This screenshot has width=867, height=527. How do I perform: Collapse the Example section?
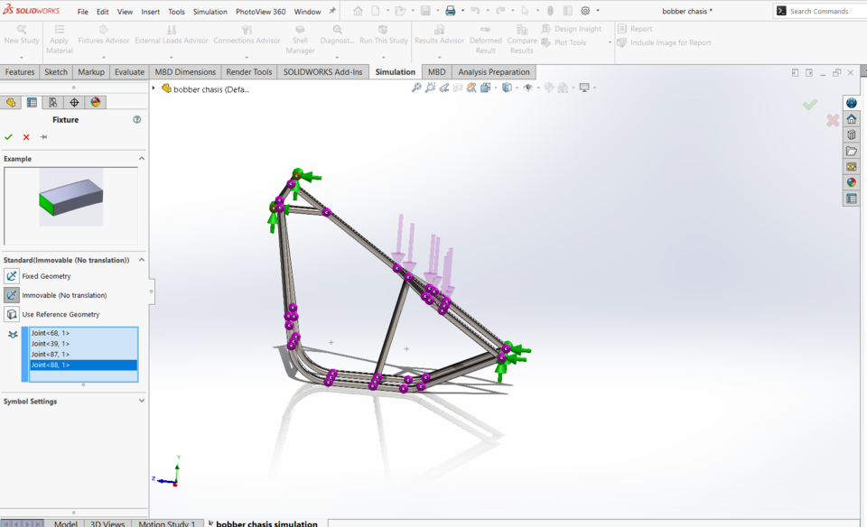pos(141,158)
